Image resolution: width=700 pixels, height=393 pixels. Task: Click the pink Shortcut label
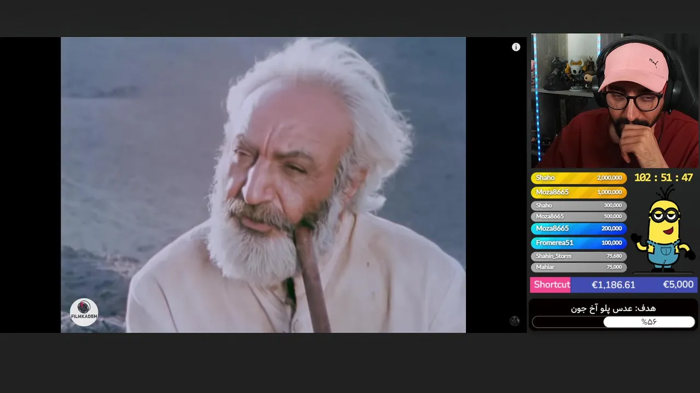click(551, 284)
